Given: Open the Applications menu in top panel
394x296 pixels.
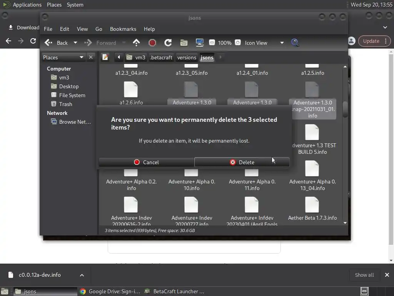Looking at the screenshot, I should pos(27,5).
